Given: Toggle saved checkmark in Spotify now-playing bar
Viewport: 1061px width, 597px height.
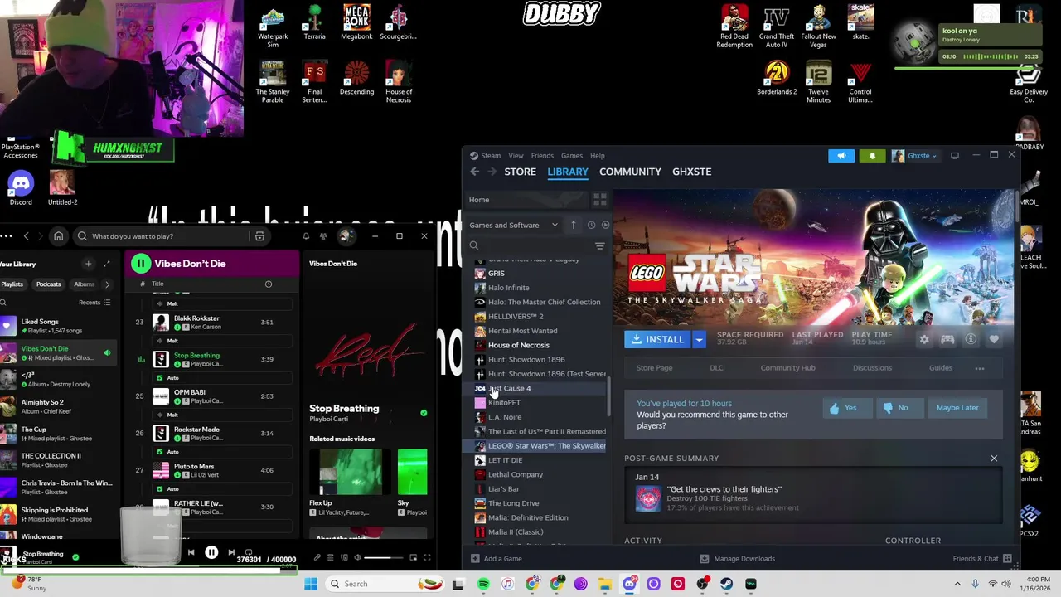Looking at the screenshot, I should 75,557.
